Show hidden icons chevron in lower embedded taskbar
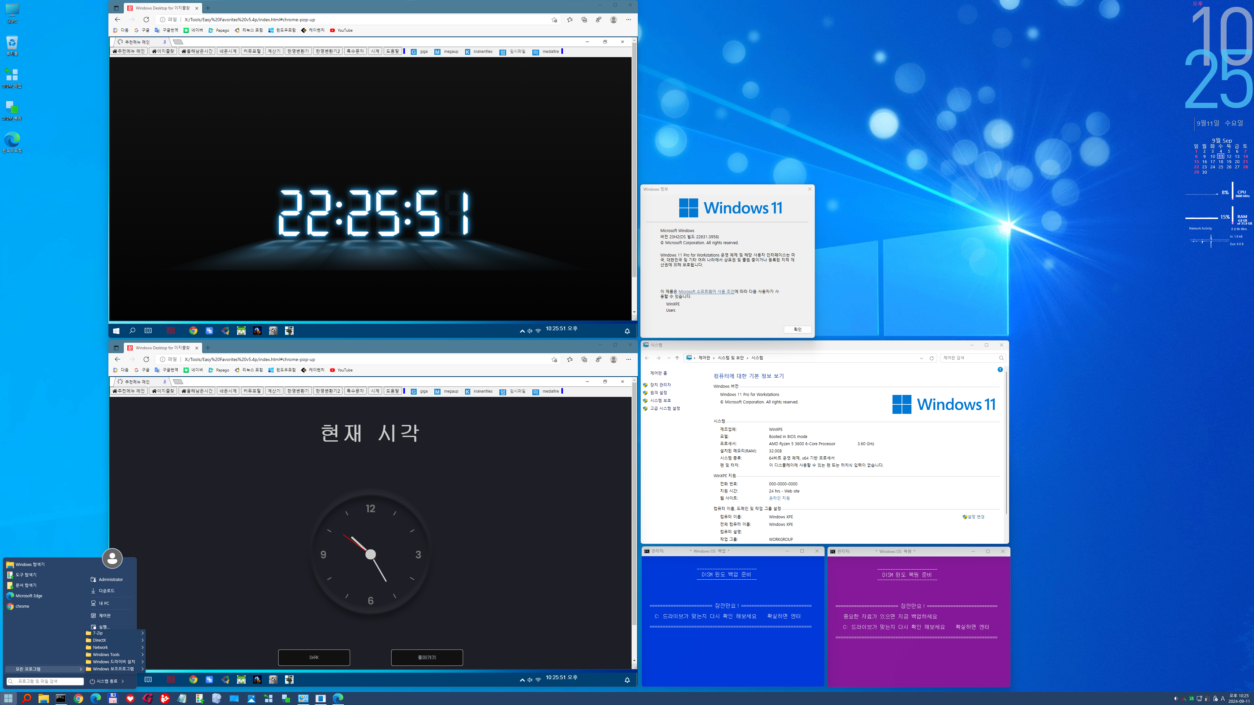This screenshot has height=705, width=1254. (x=522, y=680)
